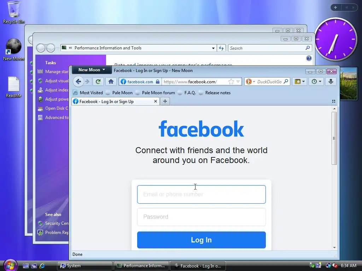Viewport: 362px width, 271px height.
Task: Switch to System taskbar button
Action: pyautogui.click(x=85, y=266)
